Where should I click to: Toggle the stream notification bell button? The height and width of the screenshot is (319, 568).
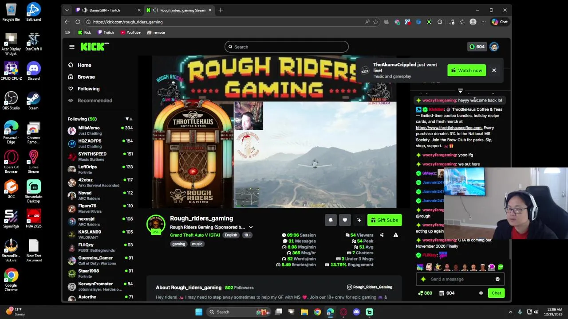(x=331, y=220)
